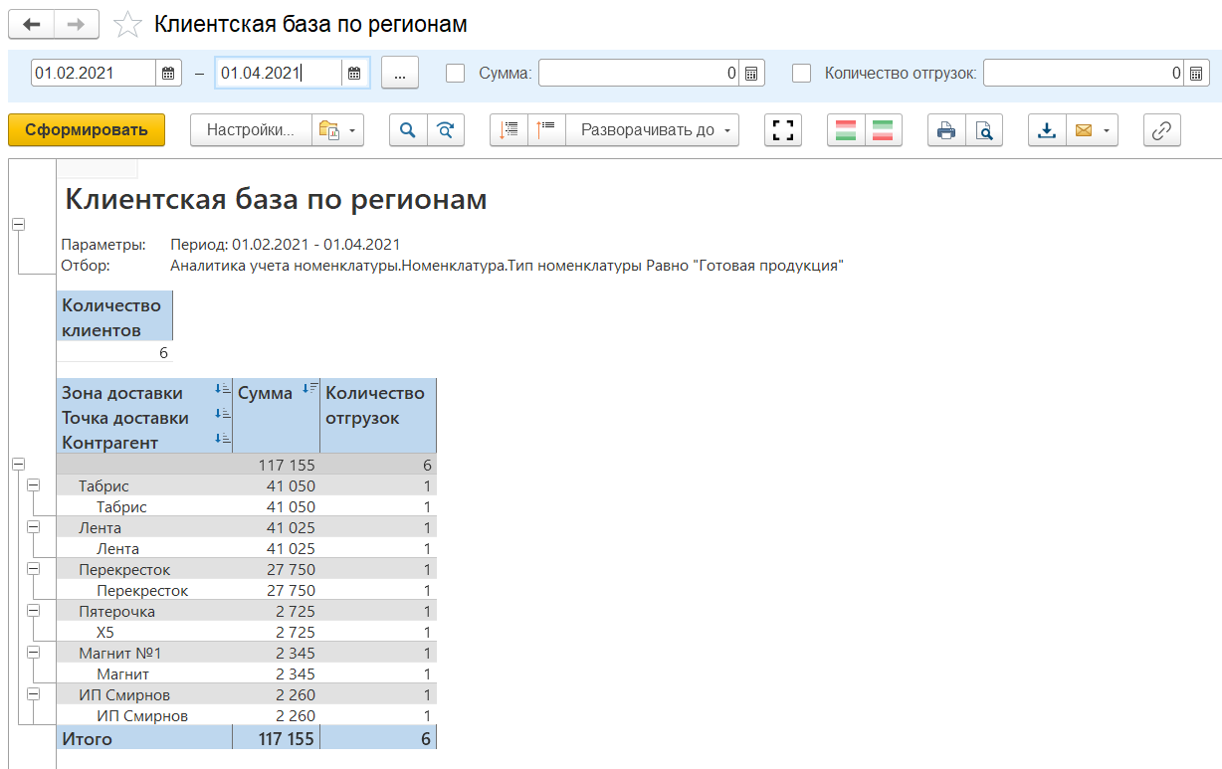Toggle full screen report view icon
The height and width of the screenshot is (769, 1222).
[783, 130]
